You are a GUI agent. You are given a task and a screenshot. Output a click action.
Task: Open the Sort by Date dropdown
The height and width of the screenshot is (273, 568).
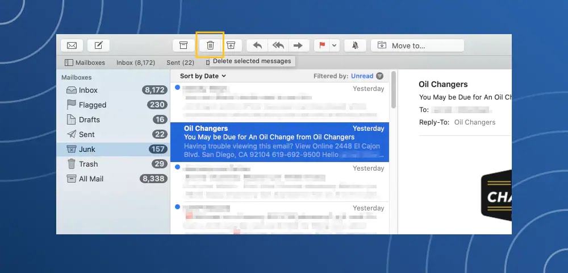pos(203,76)
